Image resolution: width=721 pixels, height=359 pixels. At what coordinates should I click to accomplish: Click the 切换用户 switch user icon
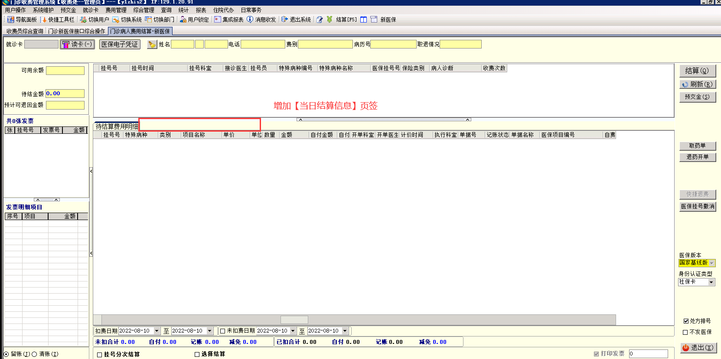(83, 19)
